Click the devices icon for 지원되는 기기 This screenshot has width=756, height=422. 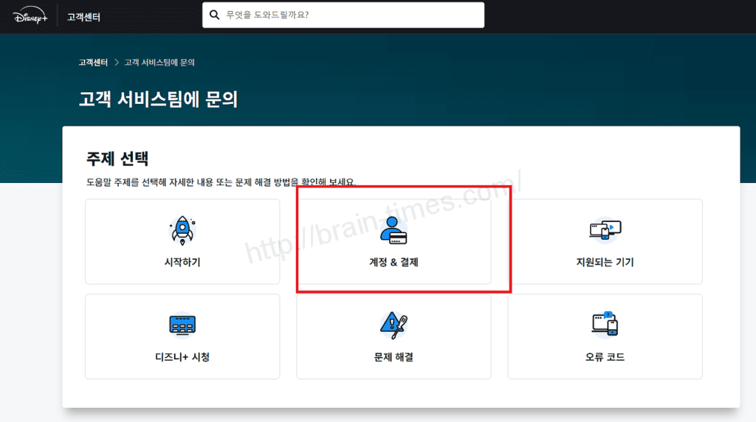605,230
